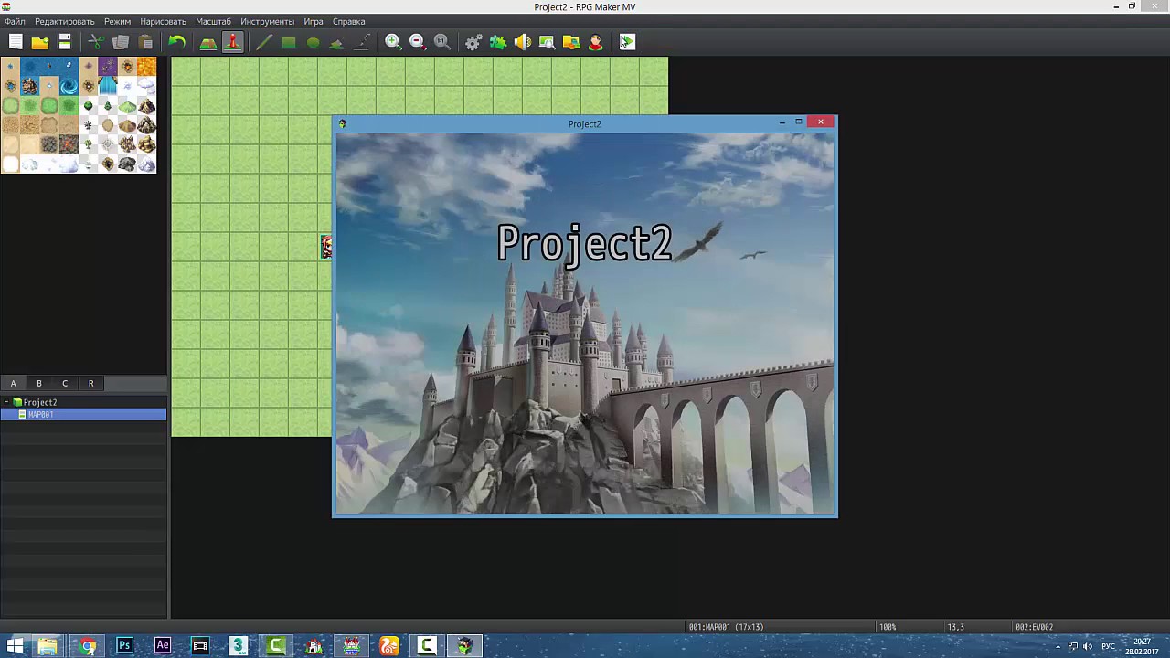1170x658 pixels.
Task: Open the Файл menu
Action: (15, 21)
